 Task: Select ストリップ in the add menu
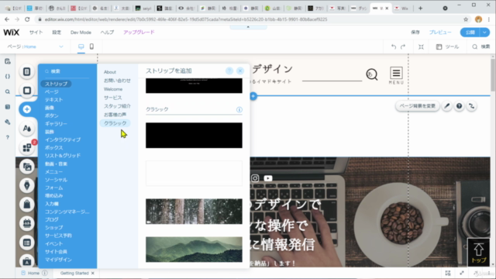pyautogui.click(x=56, y=84)
